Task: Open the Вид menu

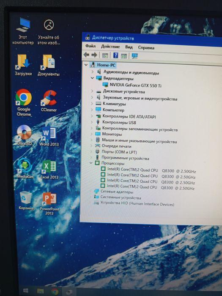Action: pos(129,47)
